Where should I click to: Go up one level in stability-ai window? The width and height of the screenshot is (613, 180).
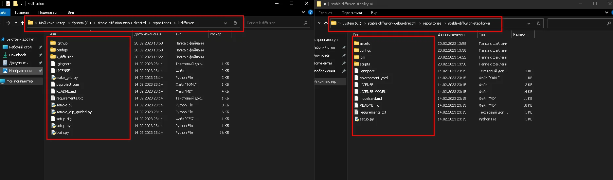[326, 24]
